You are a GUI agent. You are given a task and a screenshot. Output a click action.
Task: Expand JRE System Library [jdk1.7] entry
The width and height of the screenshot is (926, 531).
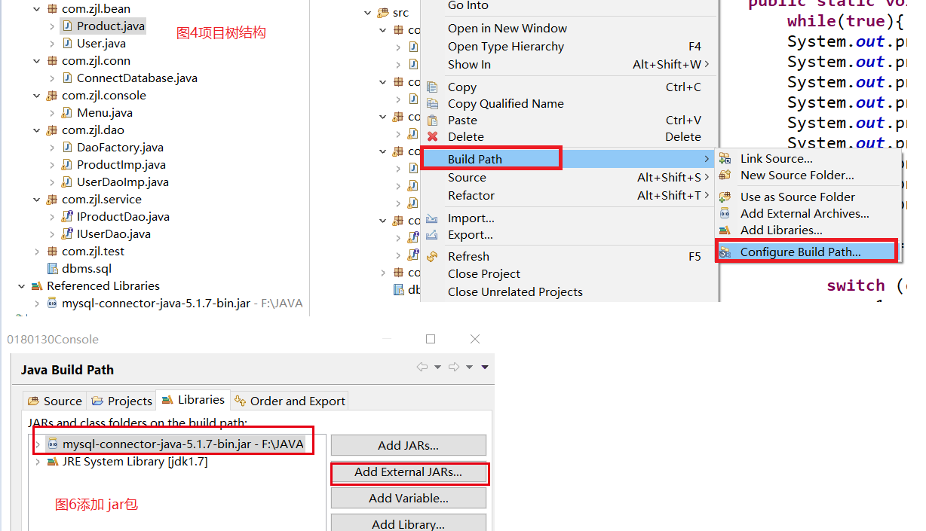pyautogui.click(x=38, y=462)
